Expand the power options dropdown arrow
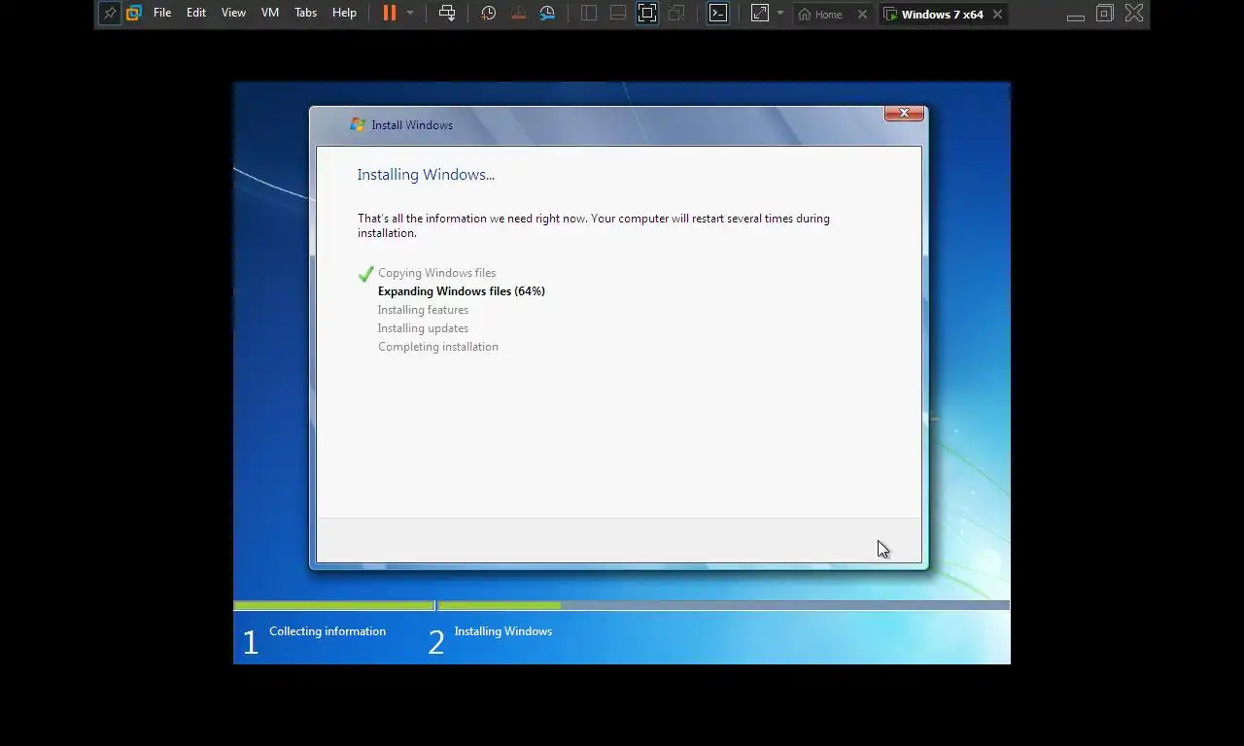The image size is (1244, 746). (410, 14)
